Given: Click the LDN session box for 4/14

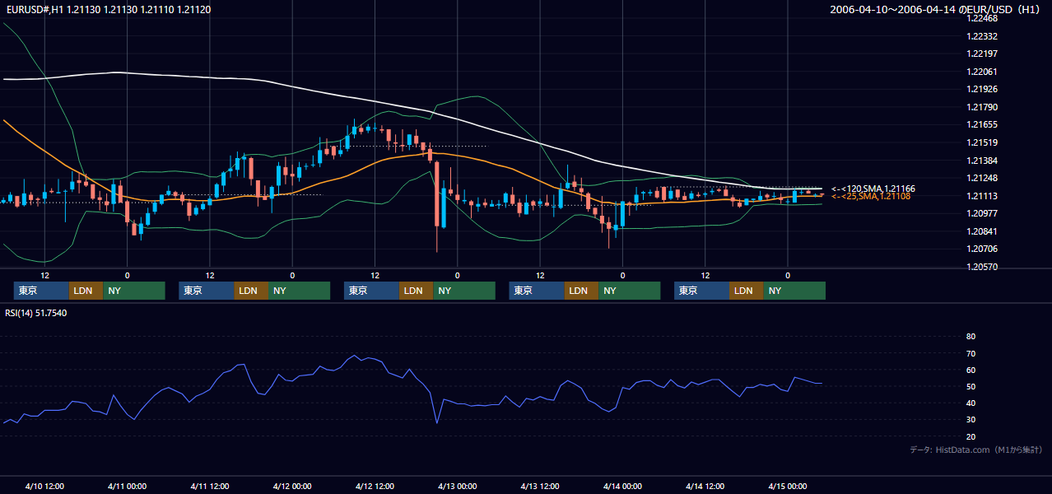Looking at the screenshot, I should click(x=746, y=291).
